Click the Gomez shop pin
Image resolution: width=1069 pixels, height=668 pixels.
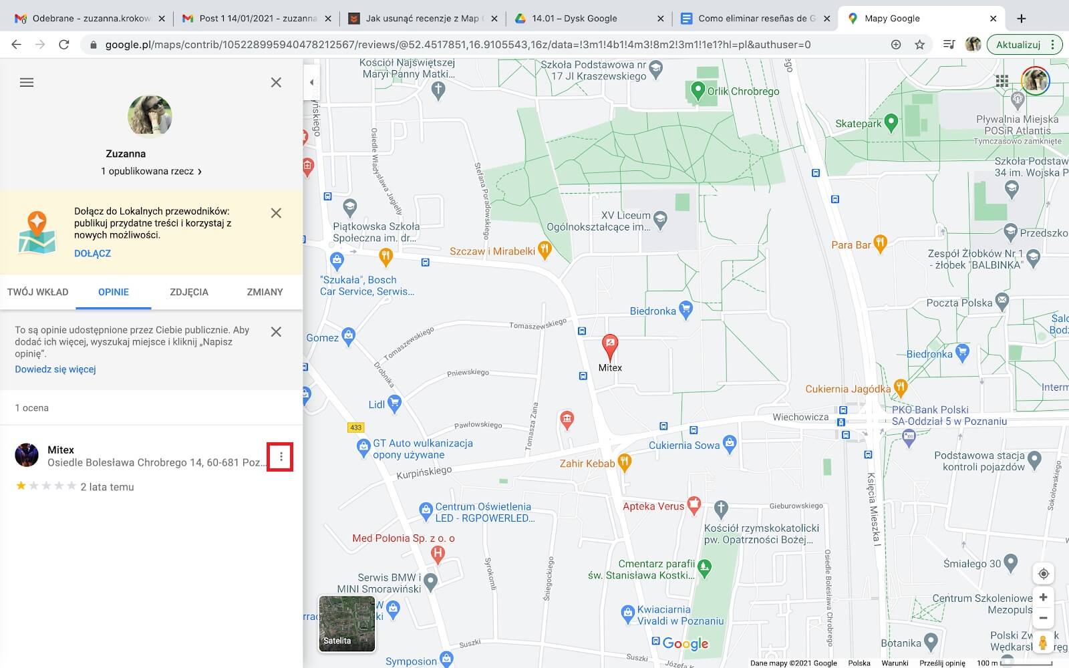pos(348,336)
